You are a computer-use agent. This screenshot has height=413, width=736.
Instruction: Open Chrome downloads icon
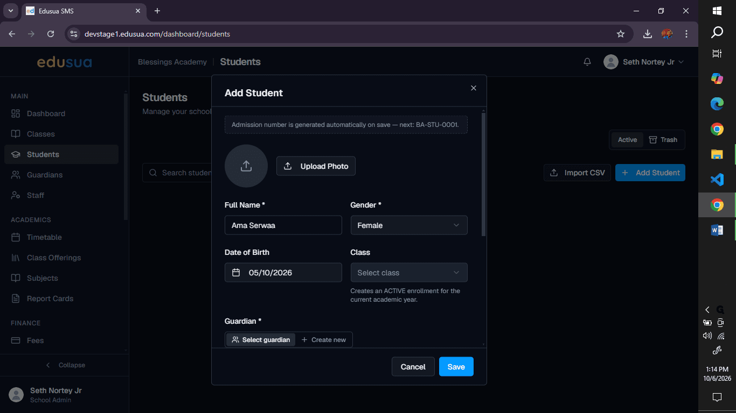pyautogui.click(x=648, y=34)
